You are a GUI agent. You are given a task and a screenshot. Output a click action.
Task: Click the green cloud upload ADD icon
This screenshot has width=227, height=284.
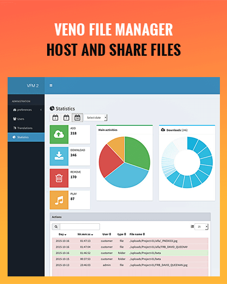(x=59, y=134)
